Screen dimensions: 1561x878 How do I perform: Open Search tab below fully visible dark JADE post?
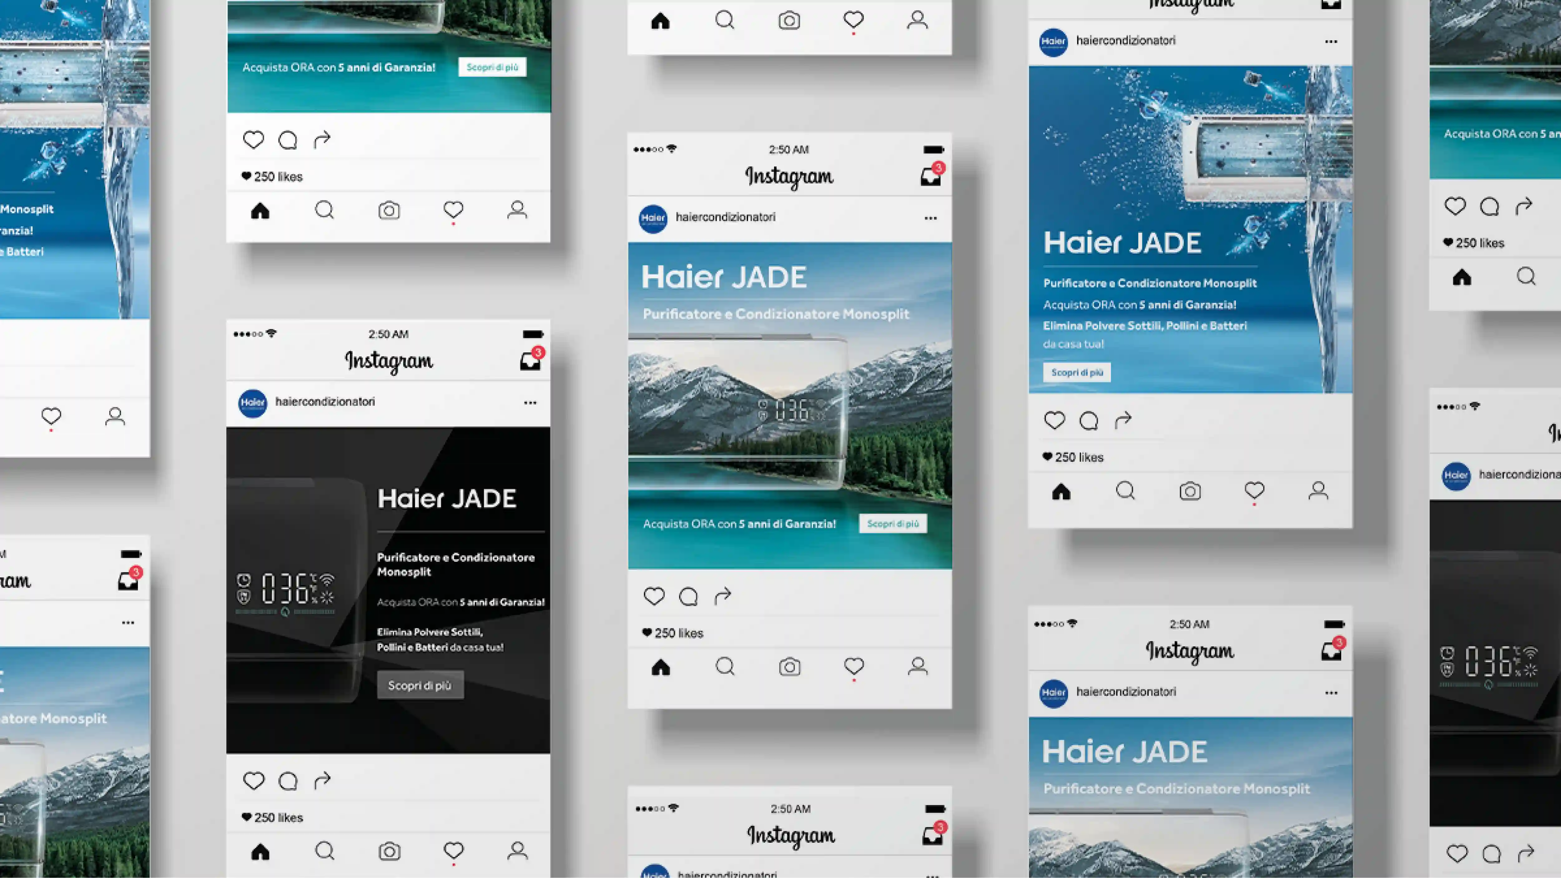(325, 851)
